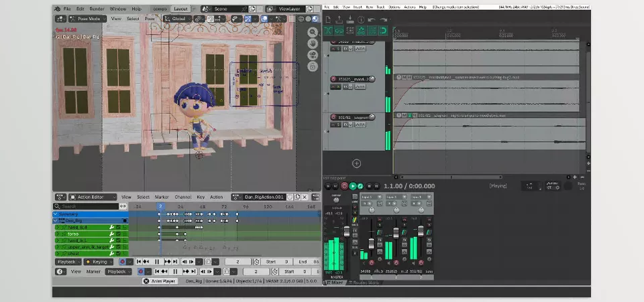Screen dimensions: 644x302
Task: Toggle the chest channel checkbox
Action: pyautogui.click(x=118, y=253)
